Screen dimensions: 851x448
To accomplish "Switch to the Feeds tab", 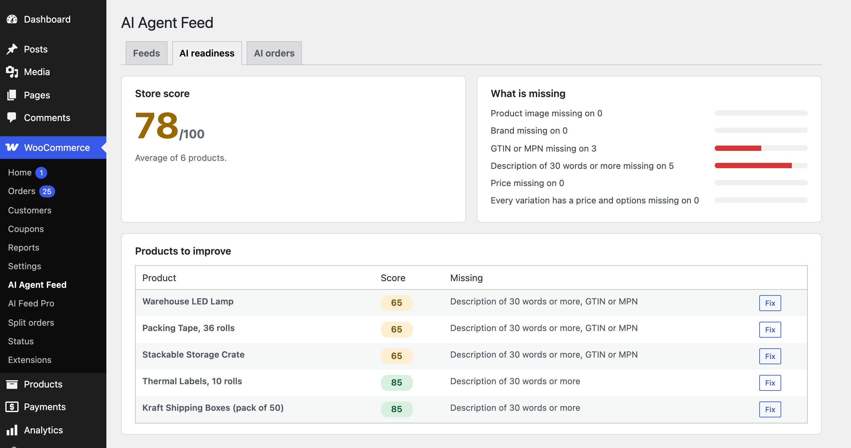I will pyautogui.click(x=146, y=53).
